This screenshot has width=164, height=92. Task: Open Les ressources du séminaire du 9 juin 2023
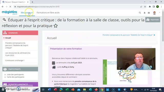[18, 54]
